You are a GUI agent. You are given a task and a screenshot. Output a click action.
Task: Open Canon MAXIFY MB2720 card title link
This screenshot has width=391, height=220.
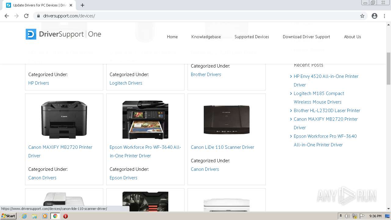(x=60, y=152)
